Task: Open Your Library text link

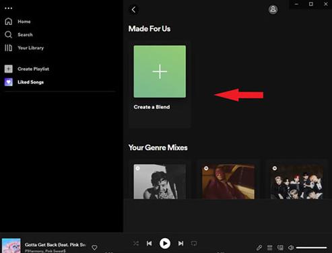Action: (30, 48)
